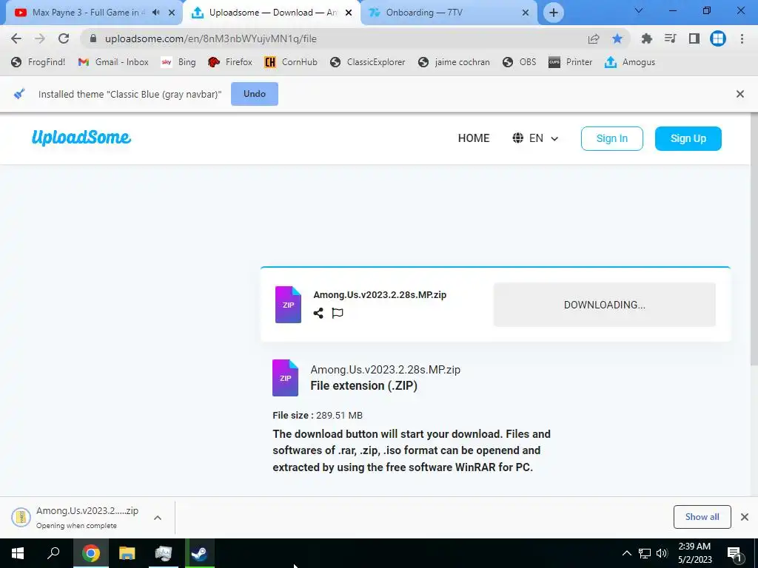Dismiss the installed theme notification bar
The height and width of the screenshot is (568, 758).
point(740,94)
